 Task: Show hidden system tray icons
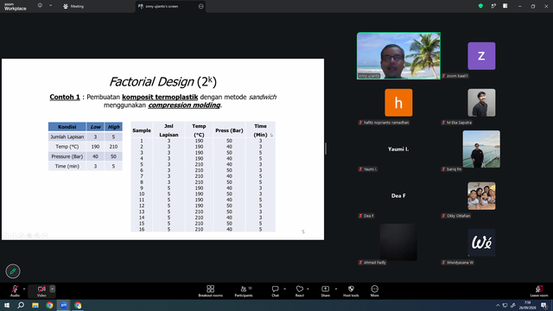point(498,305)
